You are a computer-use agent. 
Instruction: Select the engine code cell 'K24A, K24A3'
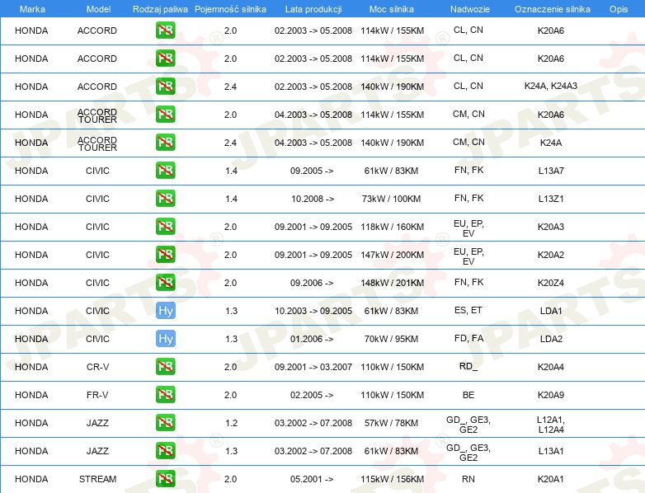click(x=551, y=86)
